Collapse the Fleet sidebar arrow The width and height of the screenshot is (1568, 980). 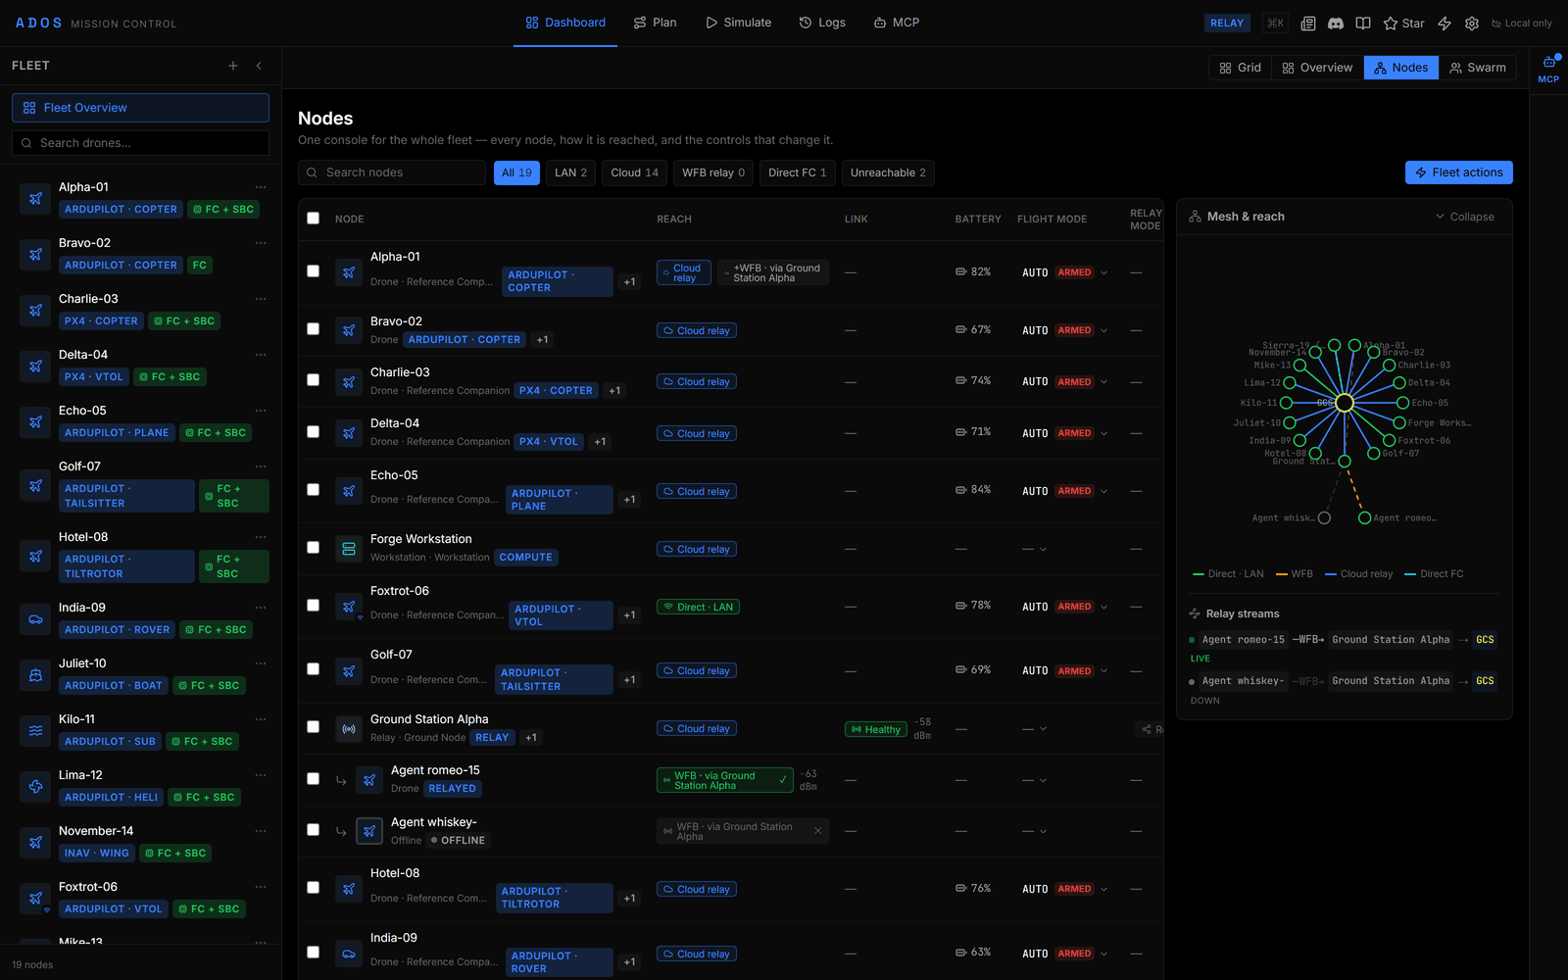click(x=259, y=66)
